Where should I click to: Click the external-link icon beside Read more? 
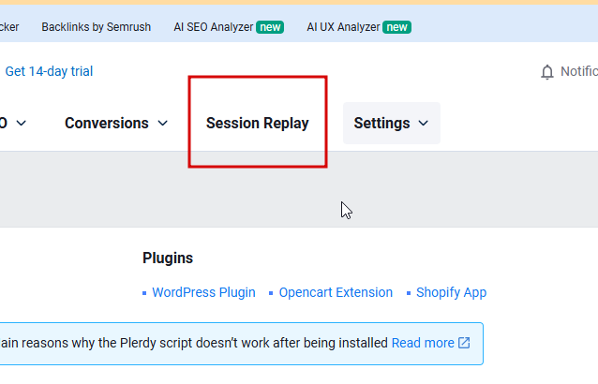point(464,343)
